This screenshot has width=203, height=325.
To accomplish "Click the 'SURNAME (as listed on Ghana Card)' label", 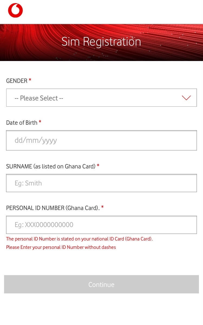I will (x=51, y=166).
